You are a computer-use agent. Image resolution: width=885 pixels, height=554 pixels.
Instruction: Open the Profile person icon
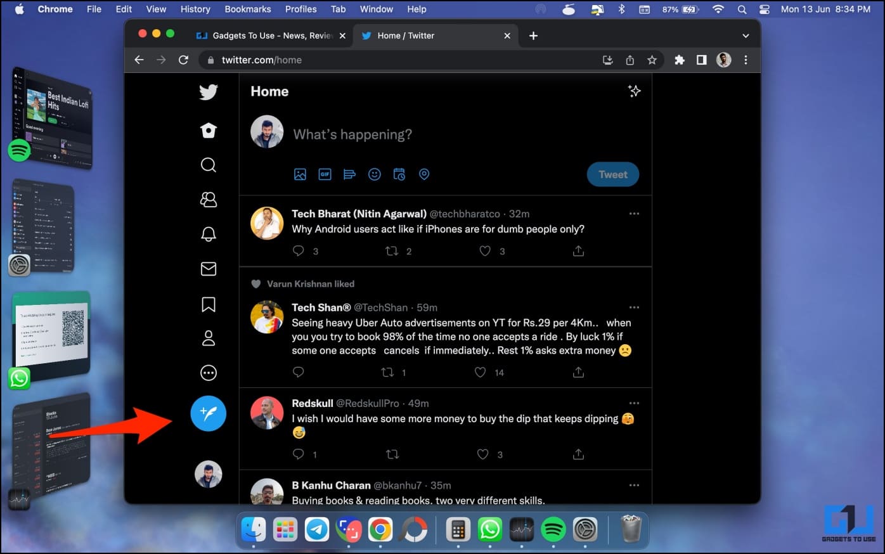pos(209,338)
